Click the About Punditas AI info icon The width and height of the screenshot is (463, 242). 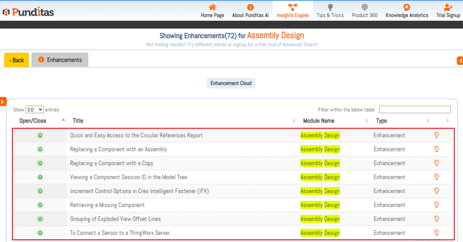tap(250, 7)
